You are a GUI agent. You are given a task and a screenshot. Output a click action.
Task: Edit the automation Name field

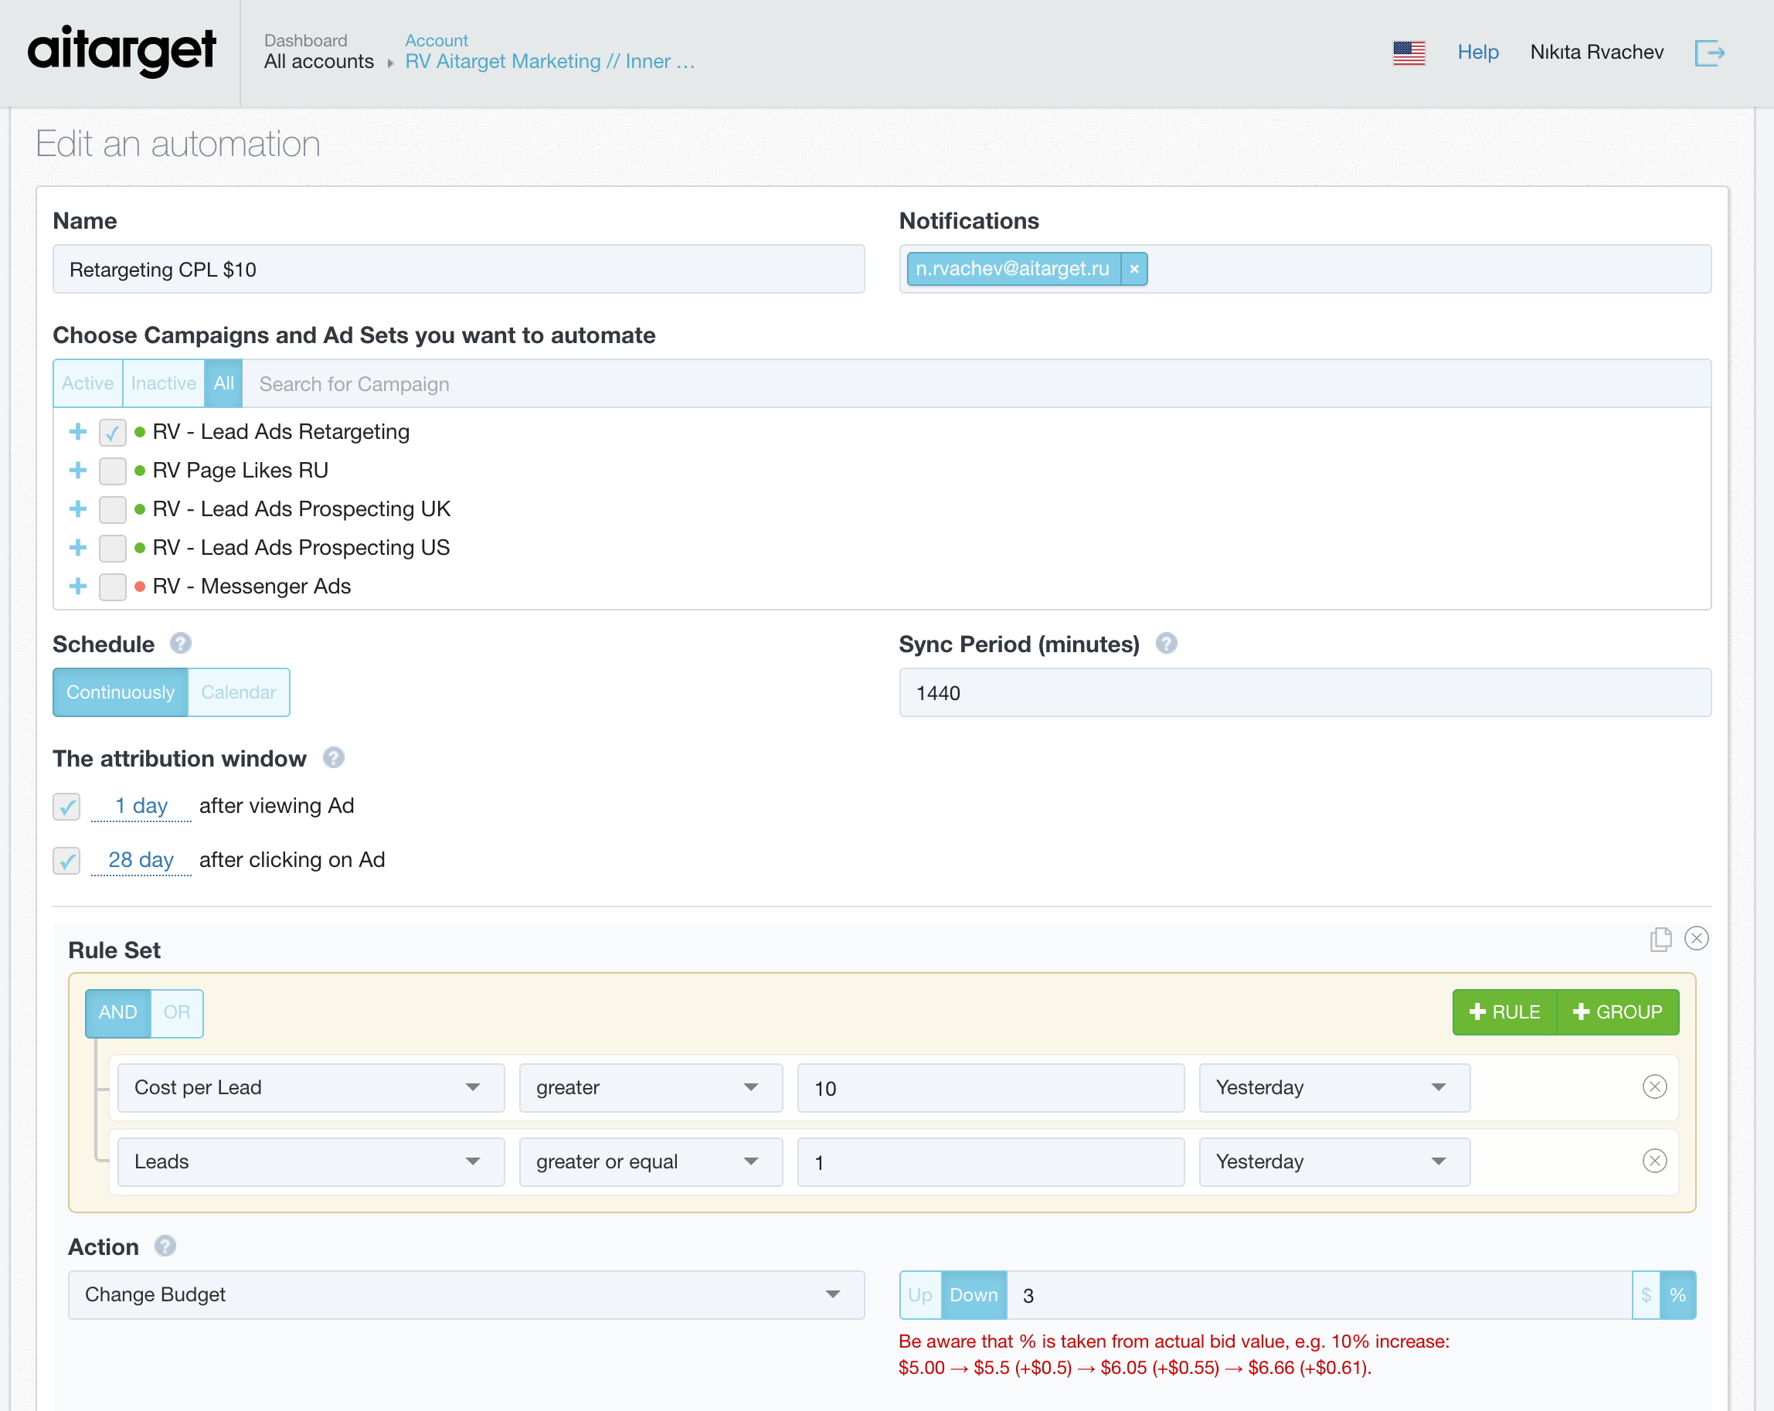[458, 269]
